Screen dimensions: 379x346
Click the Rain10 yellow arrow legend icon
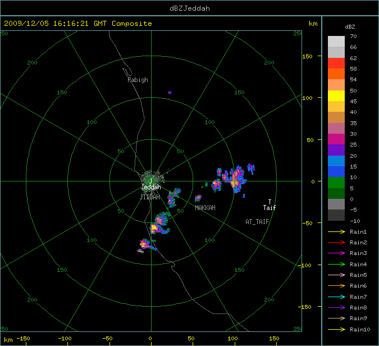click(336, 329)
